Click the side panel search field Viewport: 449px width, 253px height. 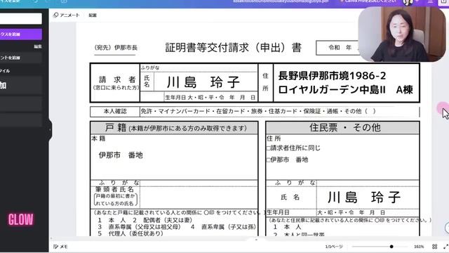click(21, 18)
